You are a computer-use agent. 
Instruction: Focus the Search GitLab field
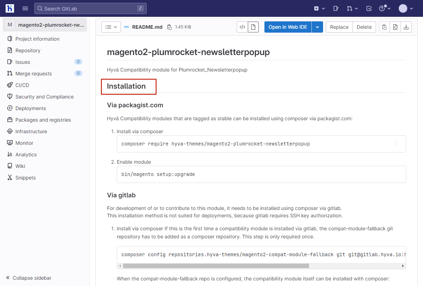click(x=90, y=8)
